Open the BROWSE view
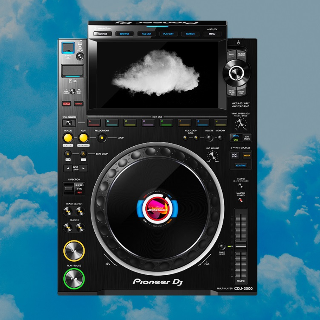Viewport: 320px width, 320px height. pos(124,34)
